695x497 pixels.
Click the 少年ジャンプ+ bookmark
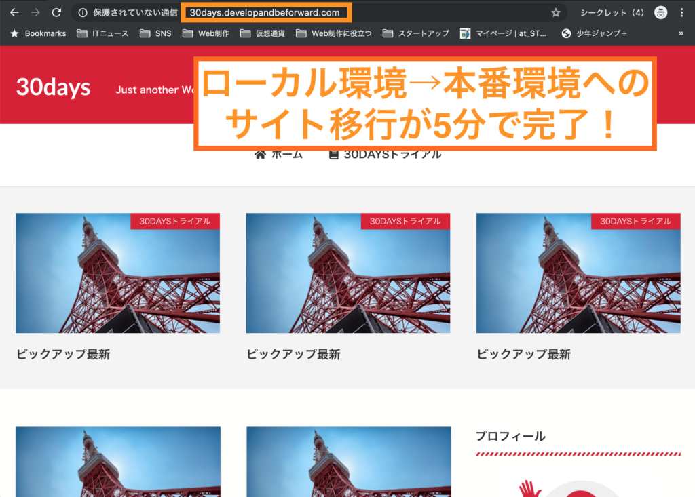point(594,33)
